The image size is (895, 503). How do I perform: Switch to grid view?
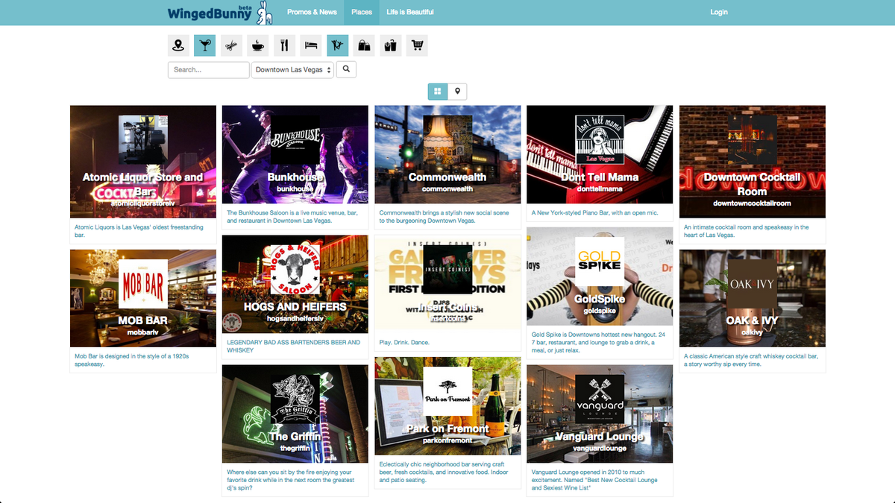438,91
